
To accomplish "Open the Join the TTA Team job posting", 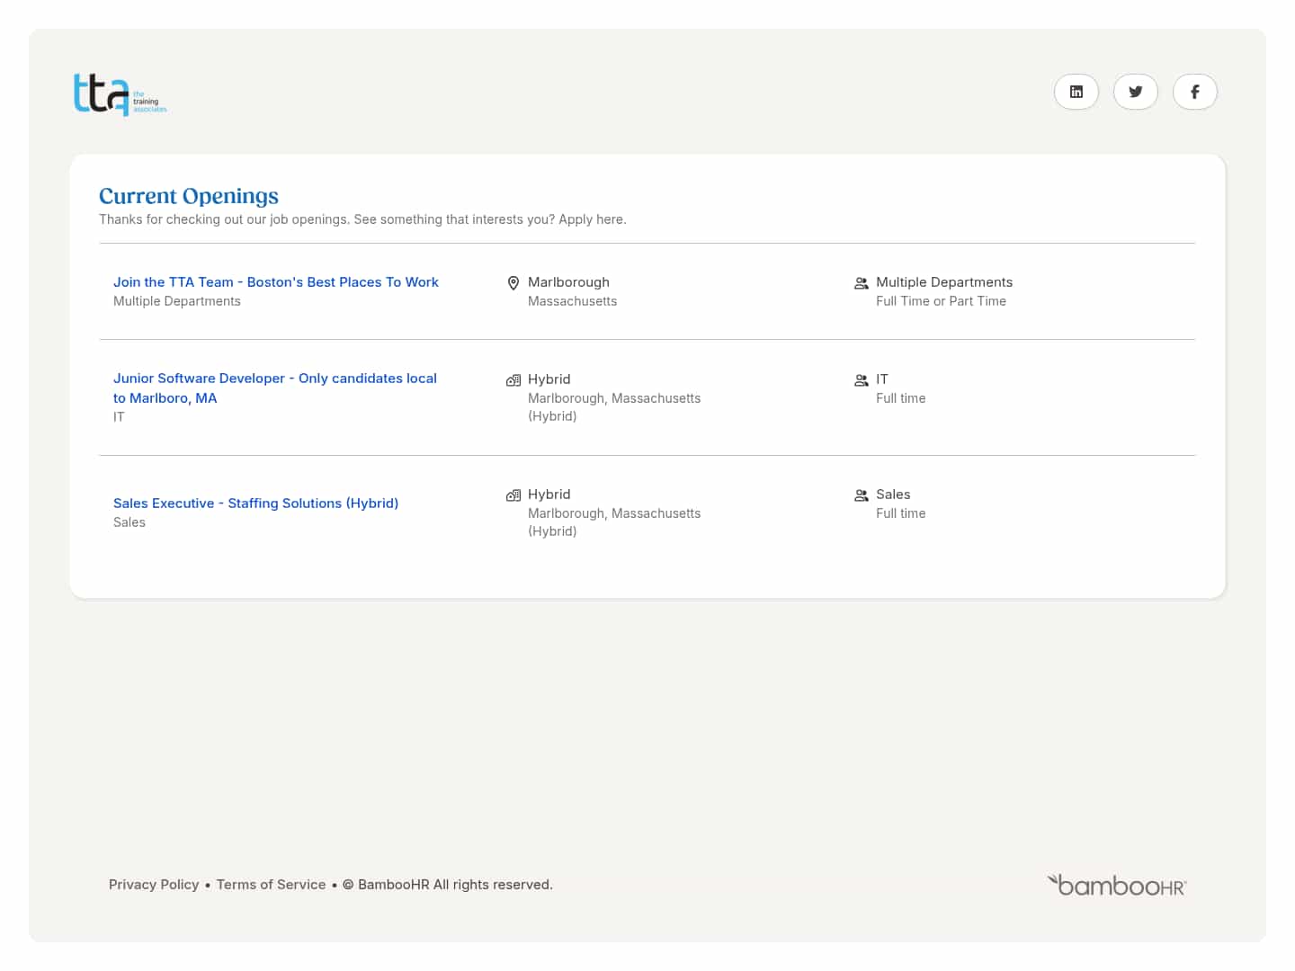I will point(276,282).
